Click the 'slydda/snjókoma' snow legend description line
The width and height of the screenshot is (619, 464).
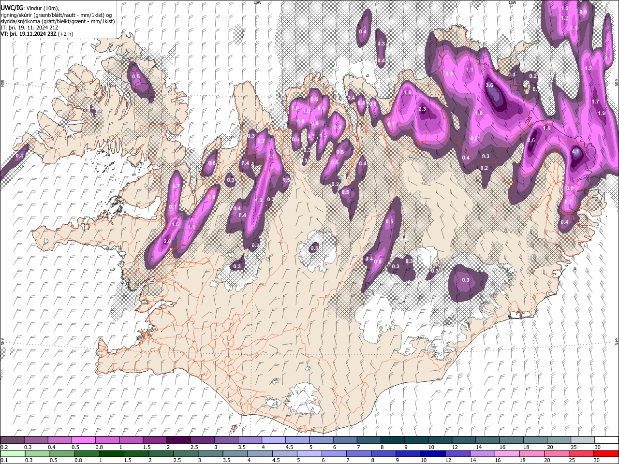click(x=58, y=21)
